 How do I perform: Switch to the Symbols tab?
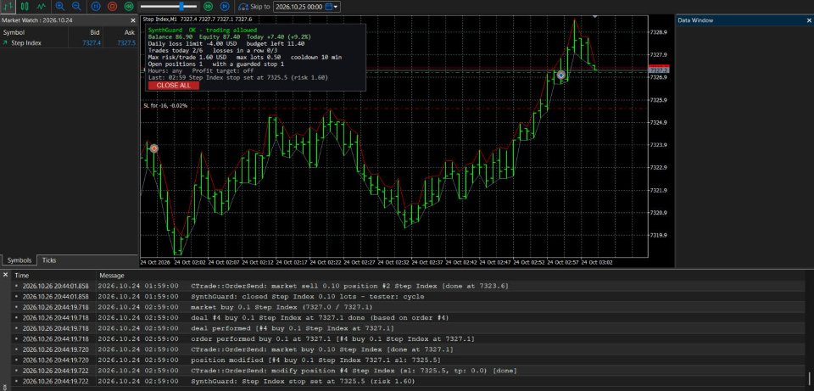tap(20, 260)
